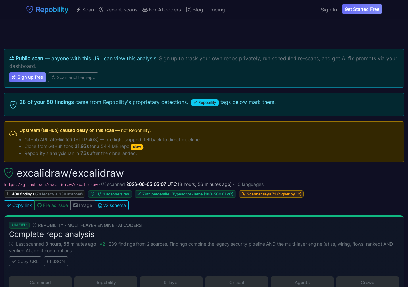Click the bar chart icon in percentile badge
This screenshot has height=287, width=408.
point(139,194)
